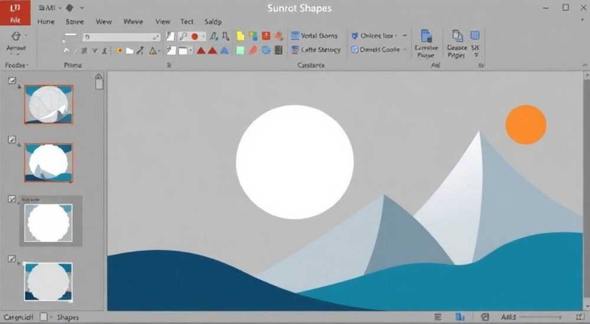
Task: Click the Caffe Steucy button
Action: point(316,50)
